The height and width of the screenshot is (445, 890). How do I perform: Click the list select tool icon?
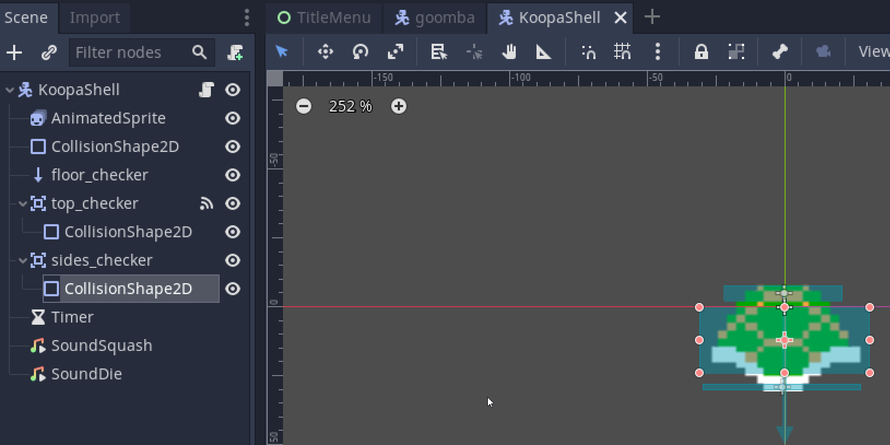[x=439, y=52]
